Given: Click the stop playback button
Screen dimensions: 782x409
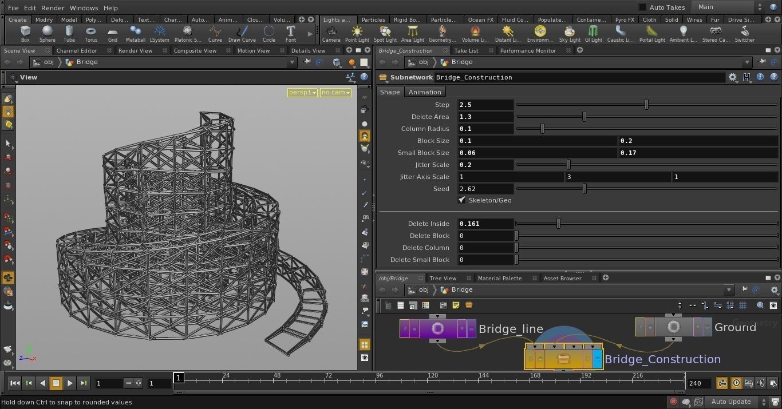Looking at the screenshot, I should 56,383.
